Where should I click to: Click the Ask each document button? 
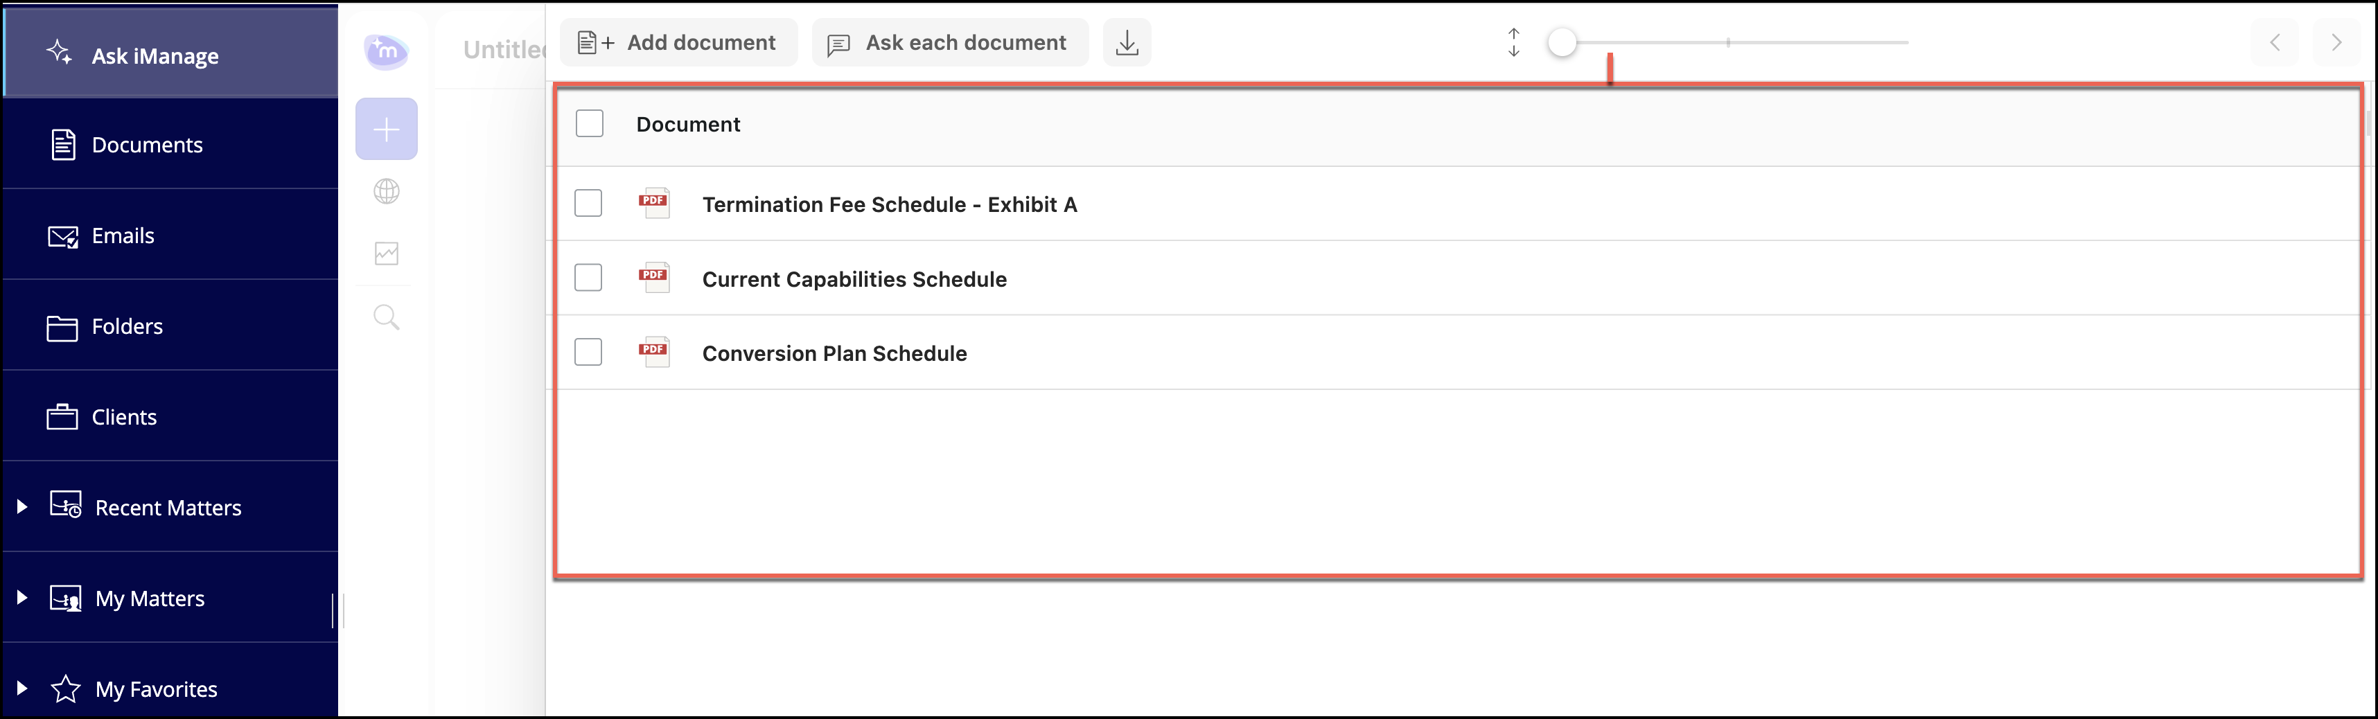click(x=949, y=42)
